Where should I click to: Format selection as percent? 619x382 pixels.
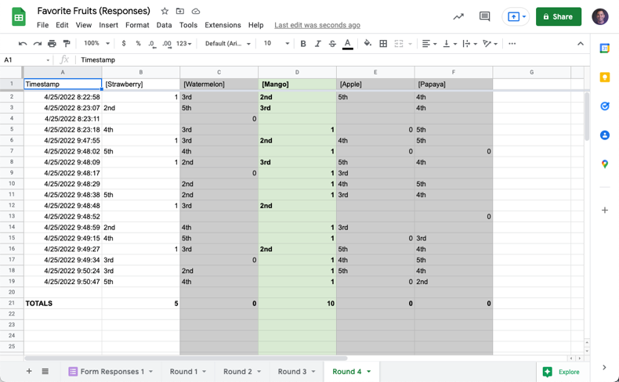(x=138, y=43)
